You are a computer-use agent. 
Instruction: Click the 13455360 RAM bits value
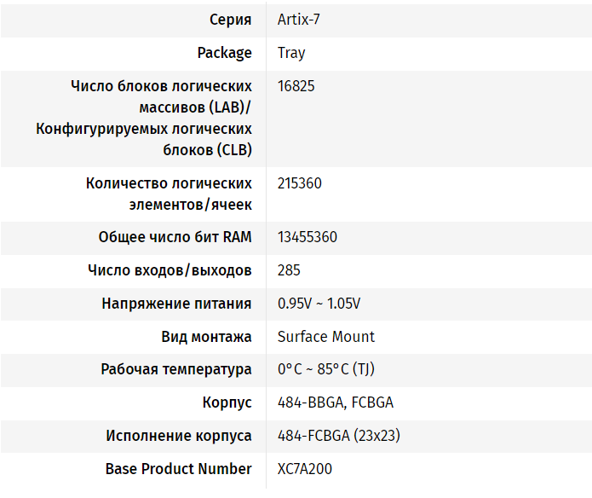tap(307, 237)
